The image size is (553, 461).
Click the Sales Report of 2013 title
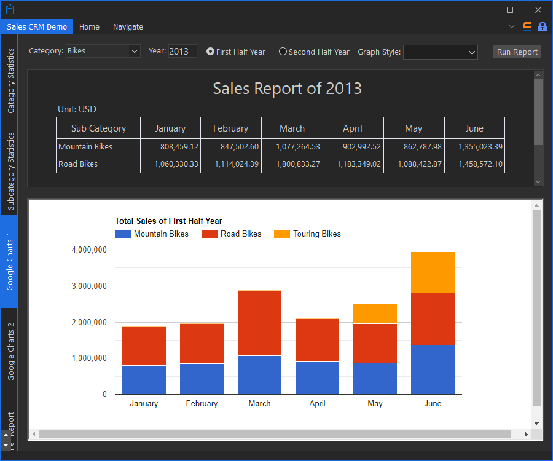pyautogui.click(x=287, y=89)
